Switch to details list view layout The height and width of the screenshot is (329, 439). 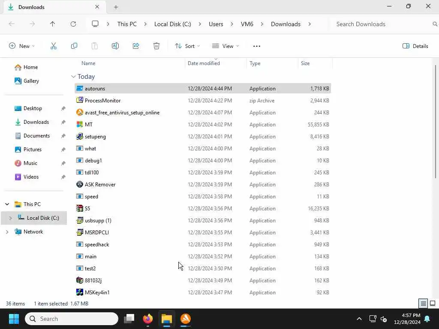(x=423, y=303)
